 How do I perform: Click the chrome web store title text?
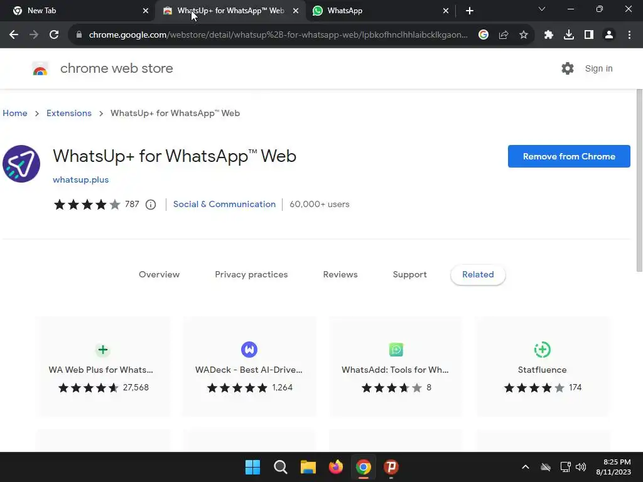coord(116,68)
